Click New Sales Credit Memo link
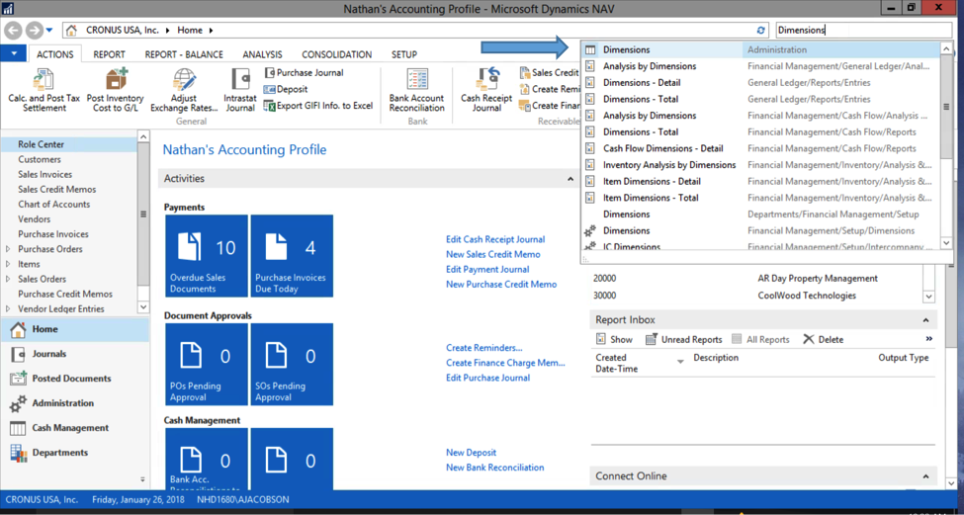 tap(493, 254)
